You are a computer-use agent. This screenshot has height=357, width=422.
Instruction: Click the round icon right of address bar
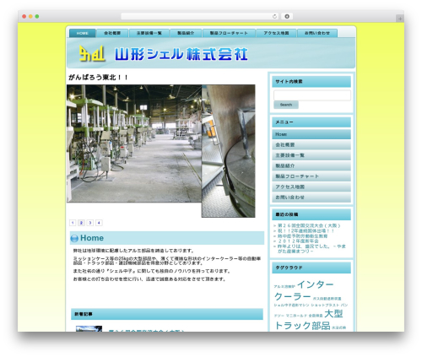click(x=287, y=16)
